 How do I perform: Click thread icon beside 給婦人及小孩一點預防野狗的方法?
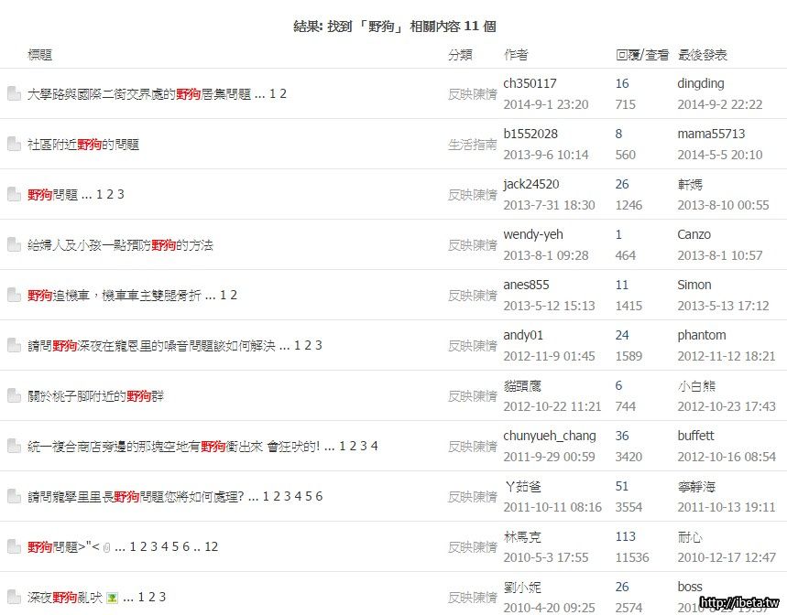[14, 245]
